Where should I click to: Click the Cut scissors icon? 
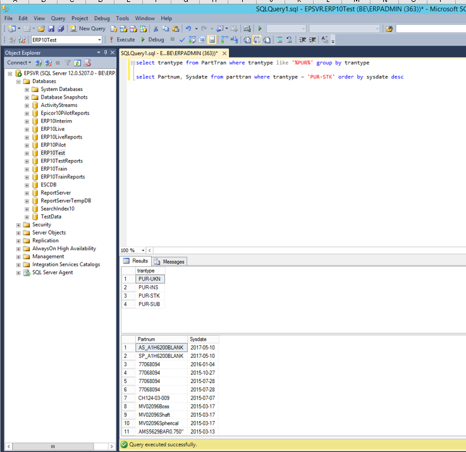[156, 28]
